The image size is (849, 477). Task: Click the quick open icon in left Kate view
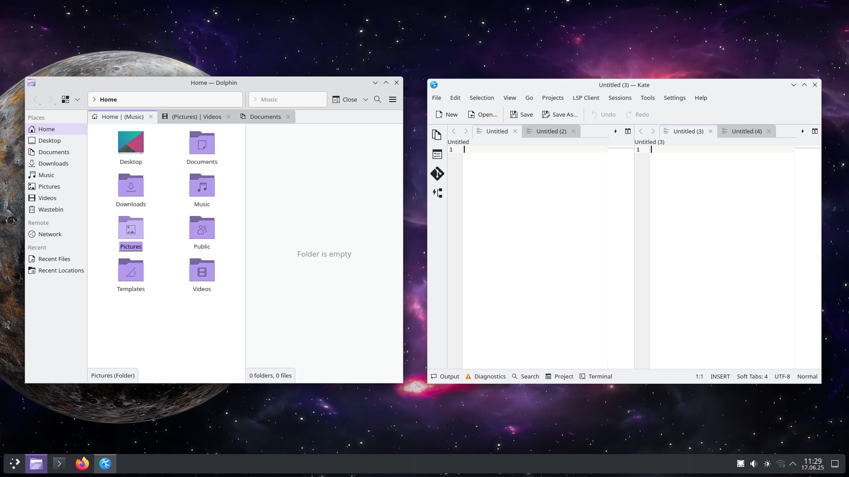click(615, 131)
